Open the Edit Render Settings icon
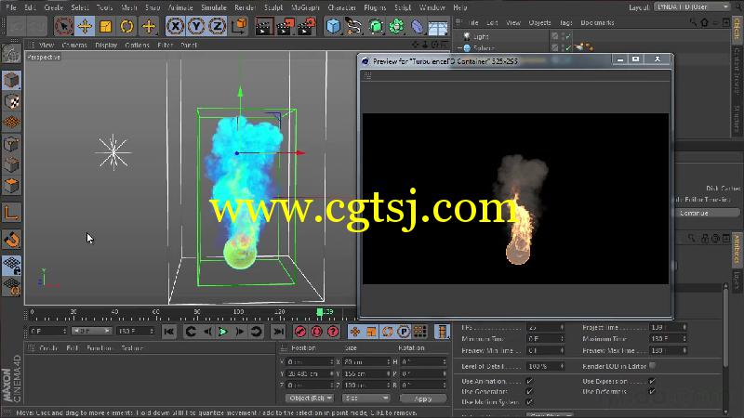Viewport: 744px width, 418px height. click(x=307, y=26)
